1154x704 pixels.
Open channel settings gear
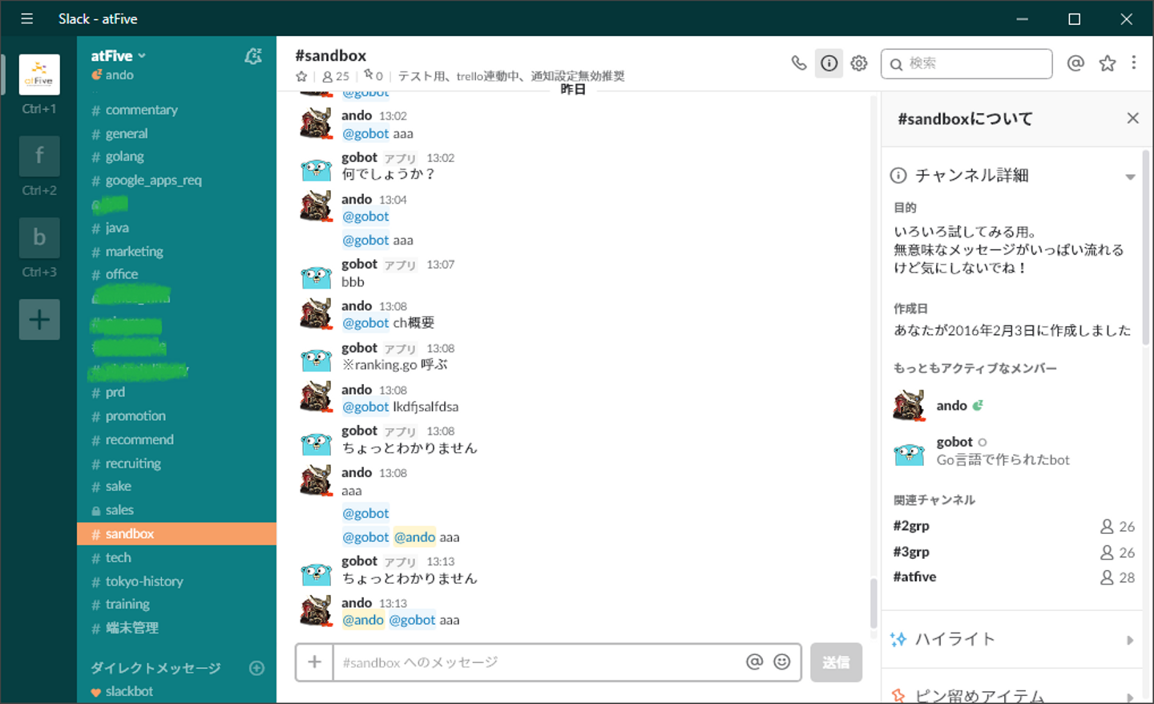pos(859,63)
